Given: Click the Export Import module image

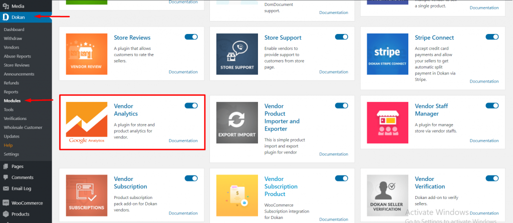Looking at the screenshot, I should (237, 123).
